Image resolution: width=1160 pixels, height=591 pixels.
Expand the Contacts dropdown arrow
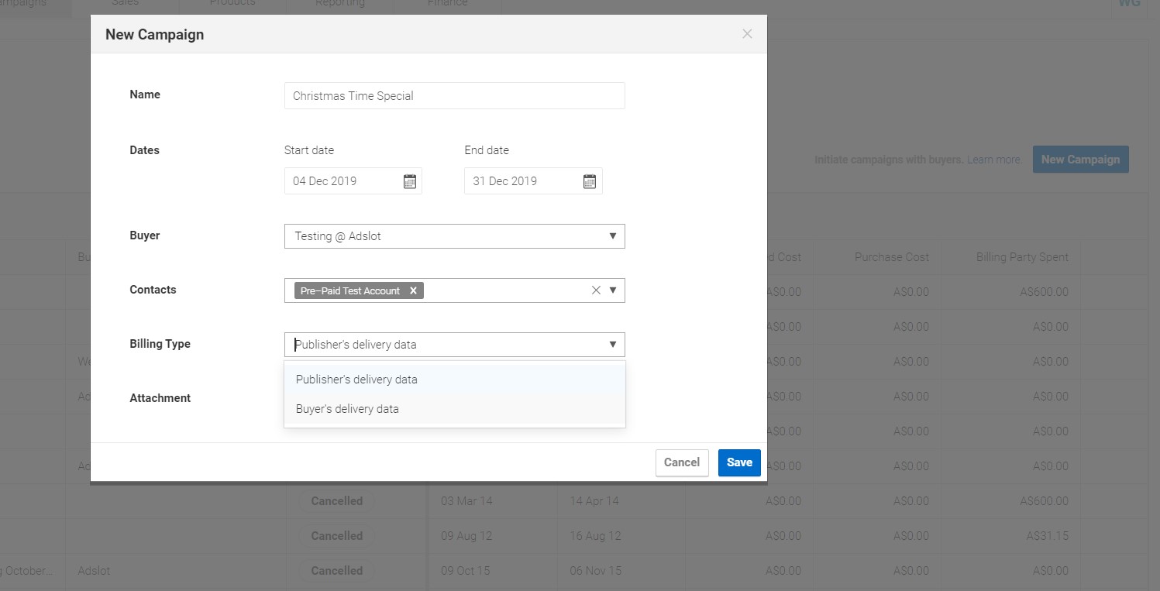(612, 290)
